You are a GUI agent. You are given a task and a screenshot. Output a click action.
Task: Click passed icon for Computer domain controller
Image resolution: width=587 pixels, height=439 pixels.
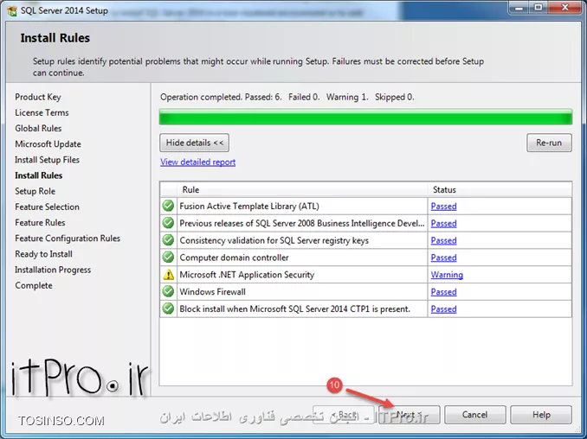click(169, 257)
